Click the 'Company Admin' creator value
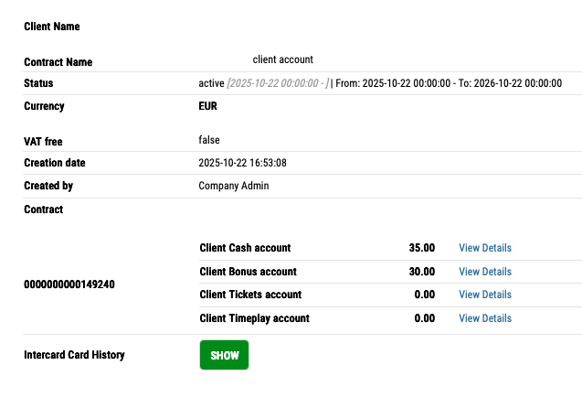Viewport: 582px width, 397px height. tap(234, 186)
